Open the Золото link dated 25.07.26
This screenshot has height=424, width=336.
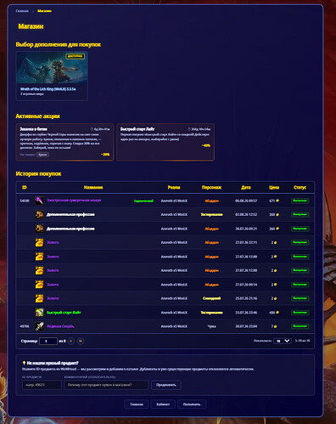53,298
